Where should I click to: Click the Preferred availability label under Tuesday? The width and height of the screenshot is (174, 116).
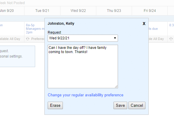(x=38, y=39)
